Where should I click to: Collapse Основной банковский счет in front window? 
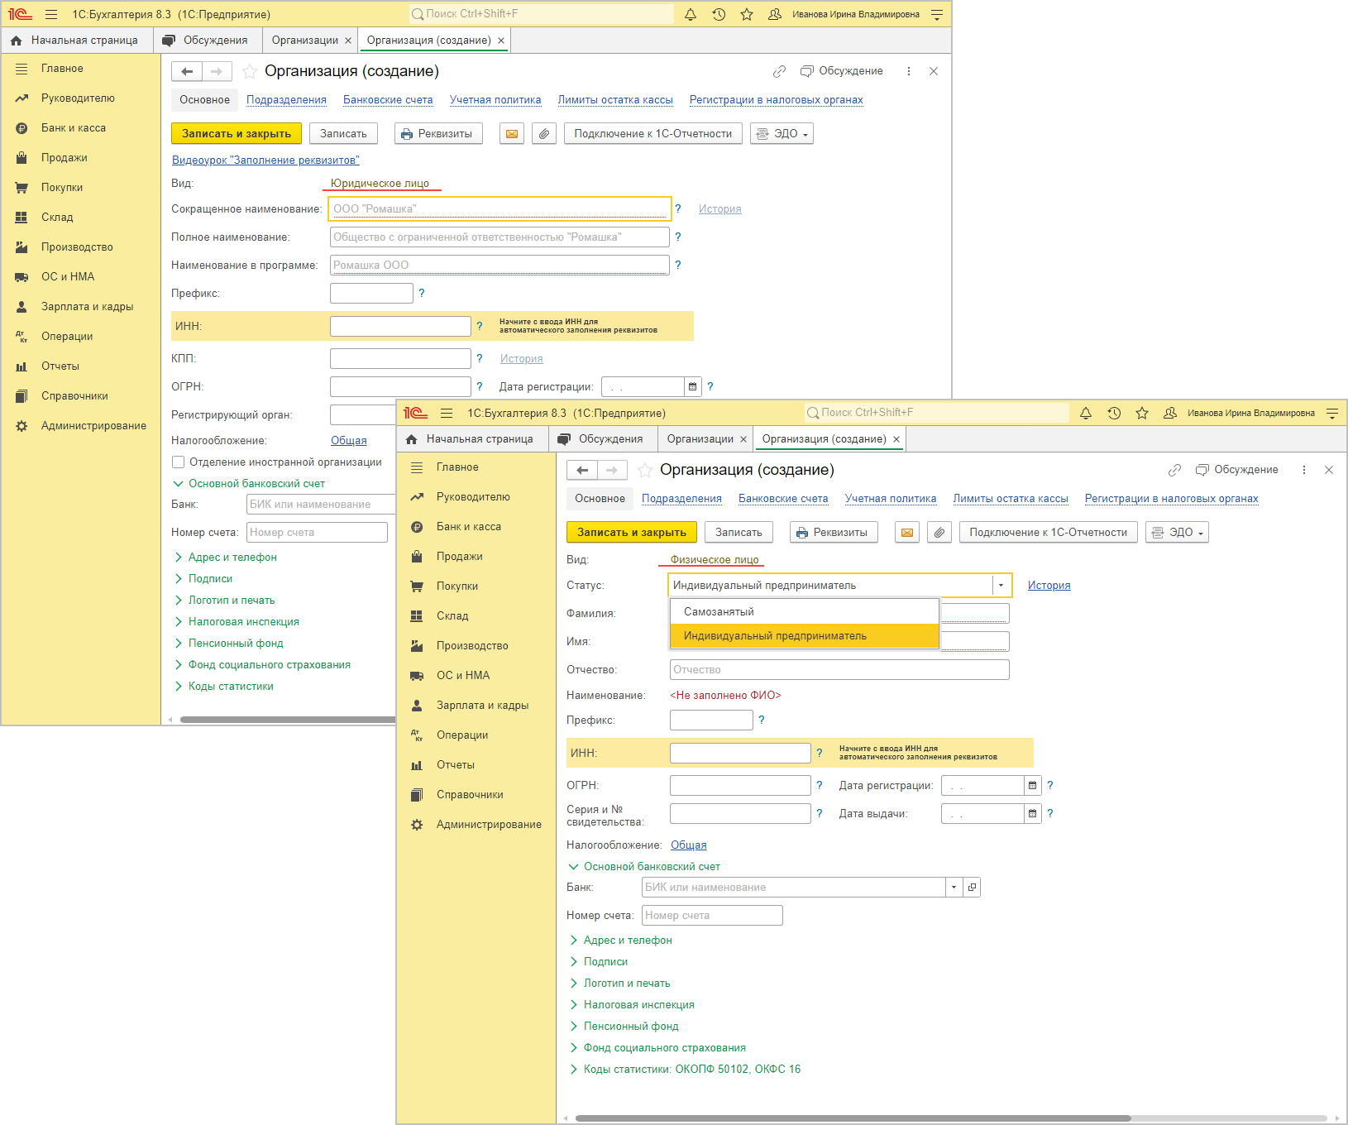click(651, 866)
